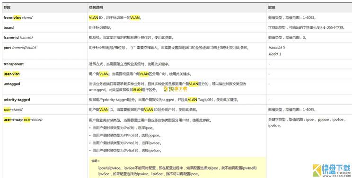
Task: Click description starting with '根据用户priority-tagged区分'
Action: click(x=164, y=100)
